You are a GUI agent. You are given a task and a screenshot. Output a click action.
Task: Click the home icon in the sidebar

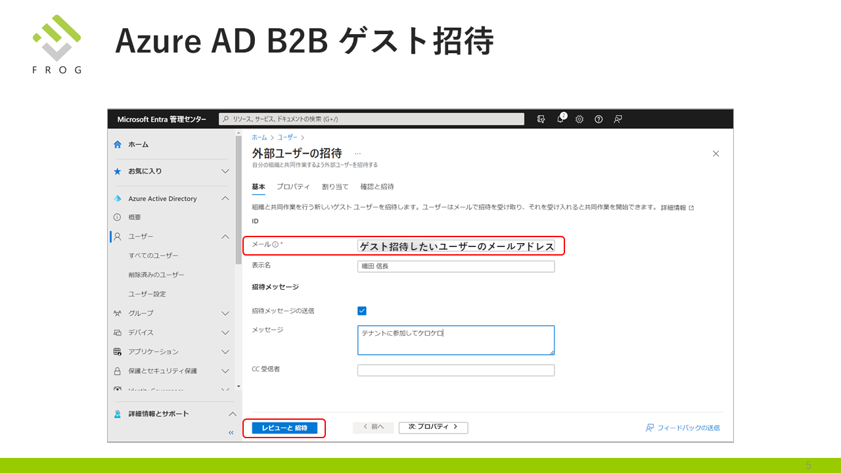(x=118, y=144)
